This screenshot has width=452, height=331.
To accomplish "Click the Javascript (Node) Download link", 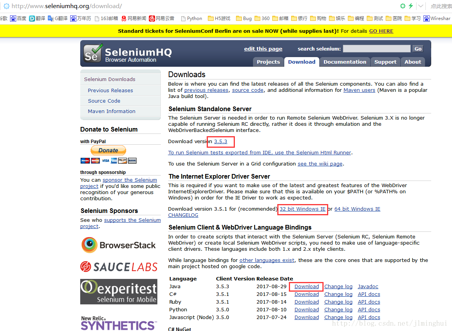I will coord(307,317).
